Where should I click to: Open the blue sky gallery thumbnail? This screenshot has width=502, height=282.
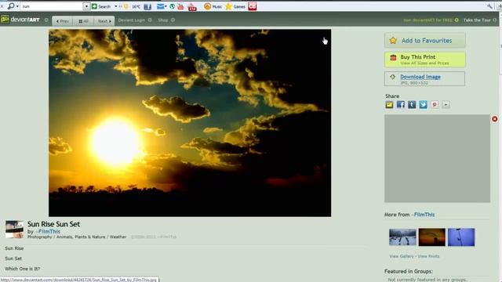[461, 237]
